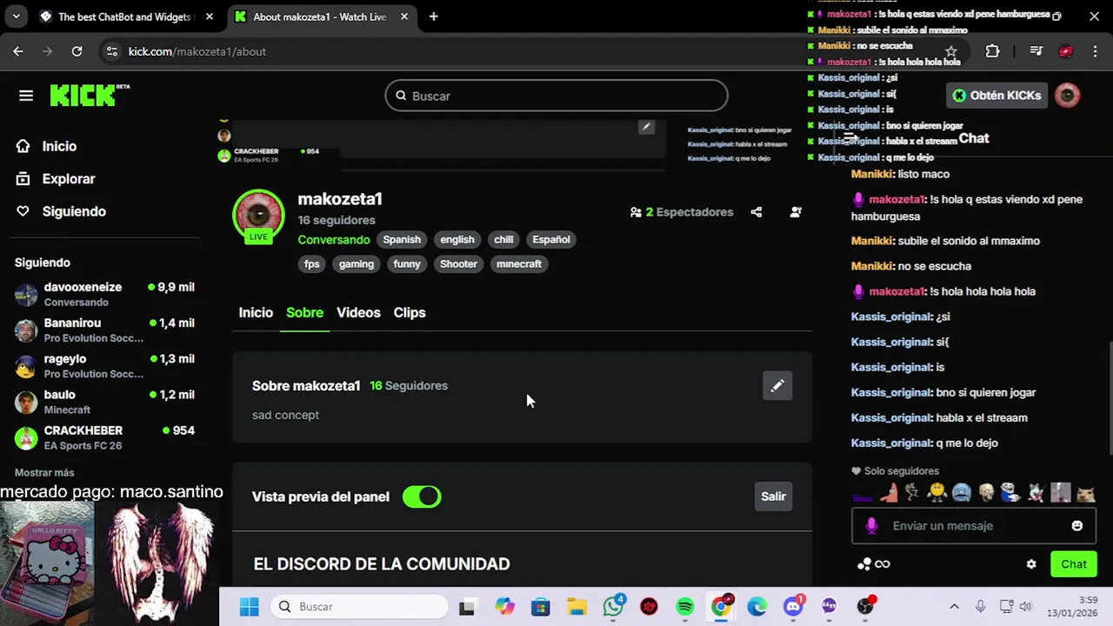Open the hamburger sidebar menu

26,96
